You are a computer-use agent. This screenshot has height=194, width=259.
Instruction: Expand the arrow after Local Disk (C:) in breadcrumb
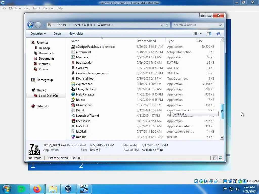(95, 25)
